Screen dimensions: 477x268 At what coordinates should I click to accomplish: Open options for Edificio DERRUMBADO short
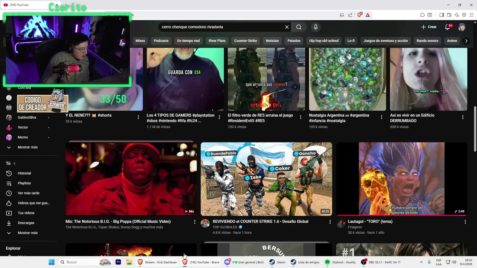(462, 117)
